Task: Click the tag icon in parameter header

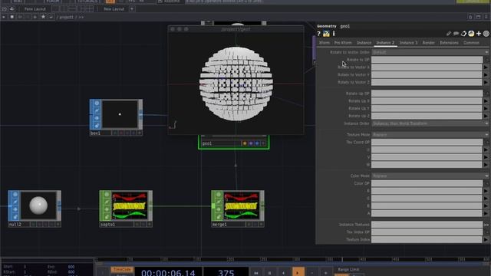Action: [463, 34]
